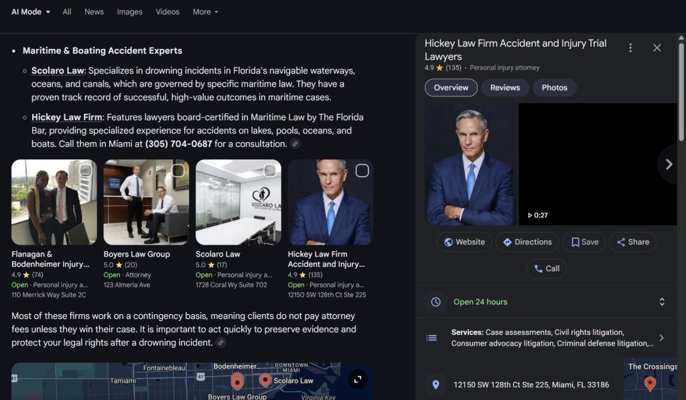Click the address location pin icon
Screen dimensions: 686x400
[435, 385]
